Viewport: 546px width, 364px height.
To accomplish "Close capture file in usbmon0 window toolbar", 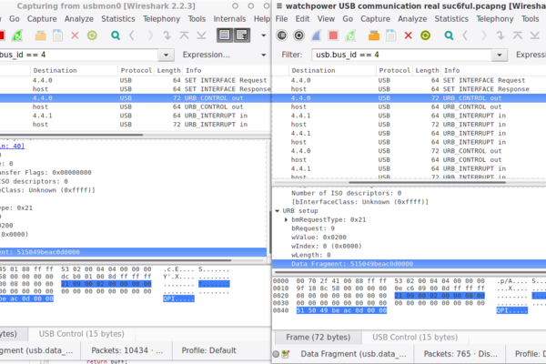I will pos(75,35).
